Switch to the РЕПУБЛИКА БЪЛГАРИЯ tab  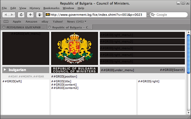[x=25, y=27]
